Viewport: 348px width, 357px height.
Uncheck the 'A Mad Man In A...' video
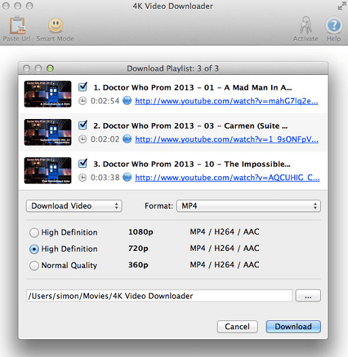(x=82, y=87)
